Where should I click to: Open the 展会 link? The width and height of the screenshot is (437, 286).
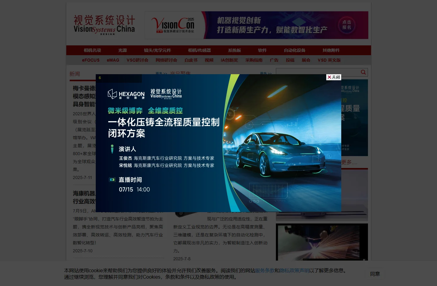coord(306,60)
